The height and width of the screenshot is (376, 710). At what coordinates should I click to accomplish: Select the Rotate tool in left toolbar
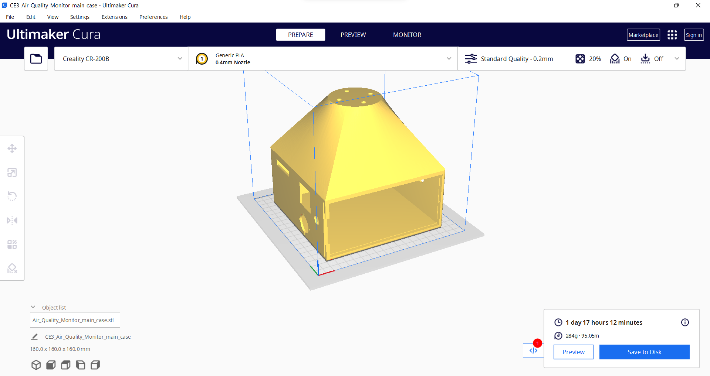(12, 196)
